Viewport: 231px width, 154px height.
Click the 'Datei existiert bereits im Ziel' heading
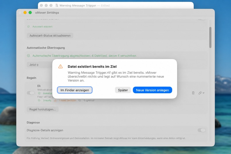click(x=92, y=67)
